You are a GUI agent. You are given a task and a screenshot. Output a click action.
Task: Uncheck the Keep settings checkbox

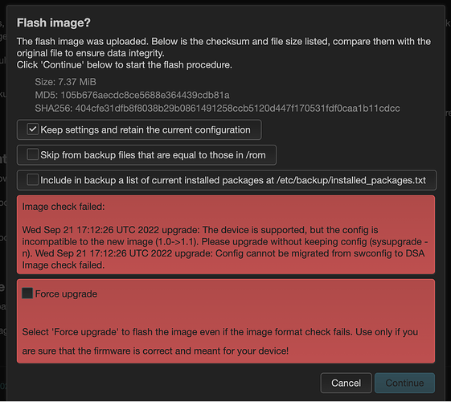pos(32,129)
